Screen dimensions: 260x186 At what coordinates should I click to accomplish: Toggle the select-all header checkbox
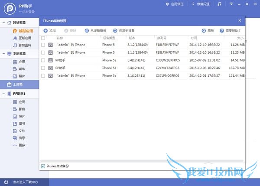pyautogui.click(x=43, y=38)
